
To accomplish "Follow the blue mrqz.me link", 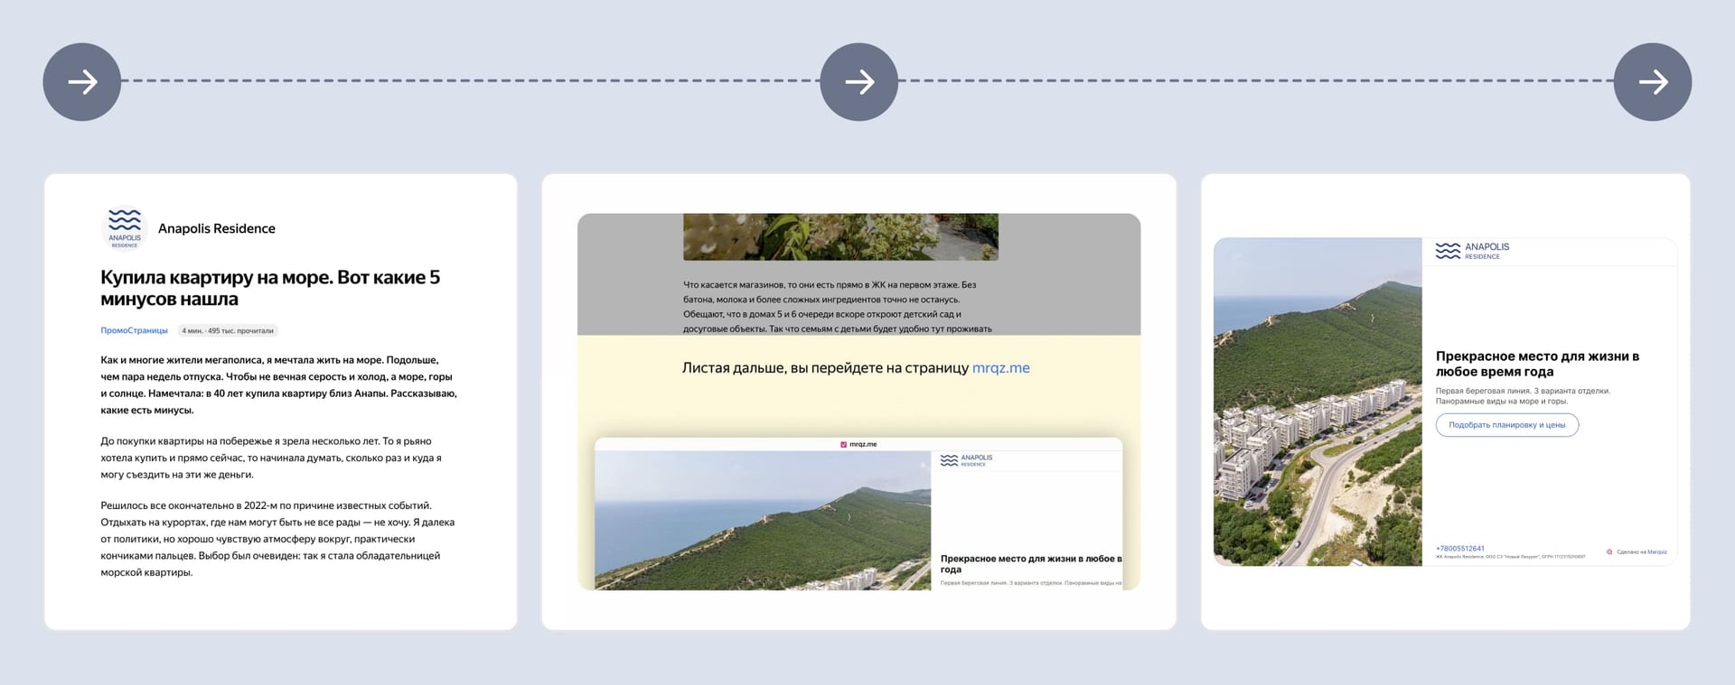I will tap(1001, 368).
